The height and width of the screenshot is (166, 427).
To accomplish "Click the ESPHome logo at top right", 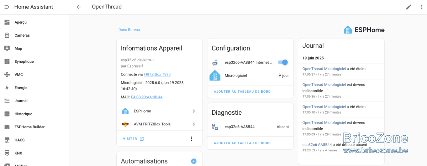I will coord(364,30).
